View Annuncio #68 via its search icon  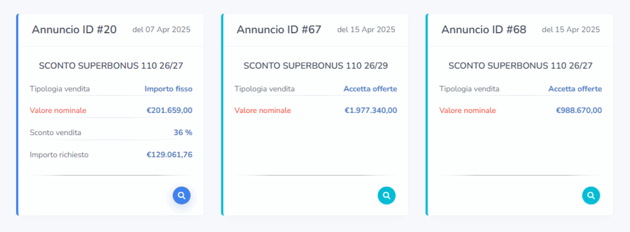pos(591,196)
